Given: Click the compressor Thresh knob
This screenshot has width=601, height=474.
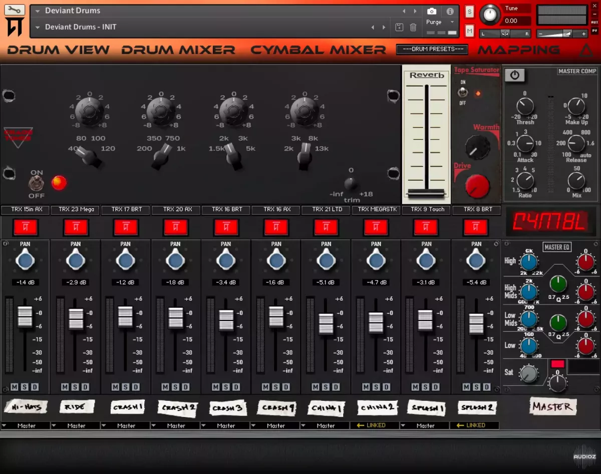Looking at the screenshot, I should coord(525,106).
